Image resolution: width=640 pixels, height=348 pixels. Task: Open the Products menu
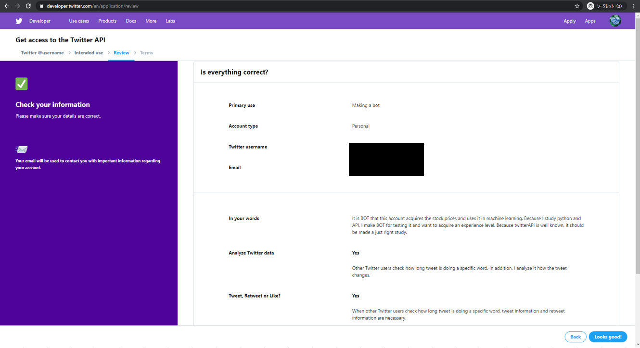107,21
